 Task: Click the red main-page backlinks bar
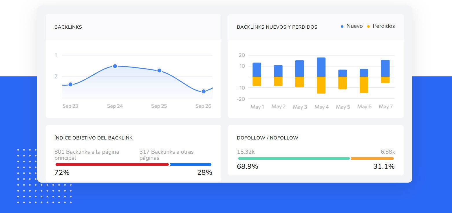[112, 164]
